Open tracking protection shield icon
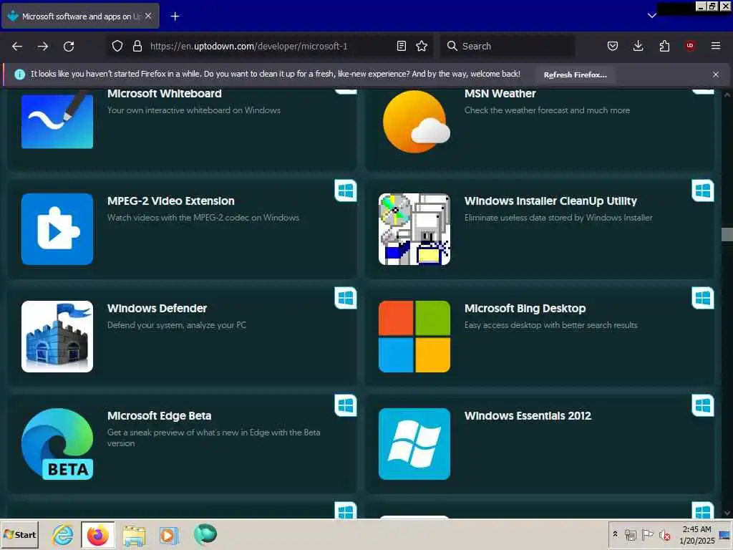 (117, 46)
